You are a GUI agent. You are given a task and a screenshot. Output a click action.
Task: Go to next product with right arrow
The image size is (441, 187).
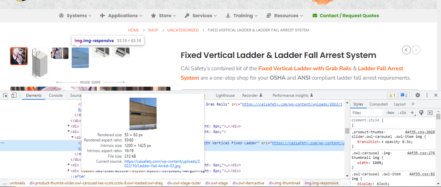416,50
